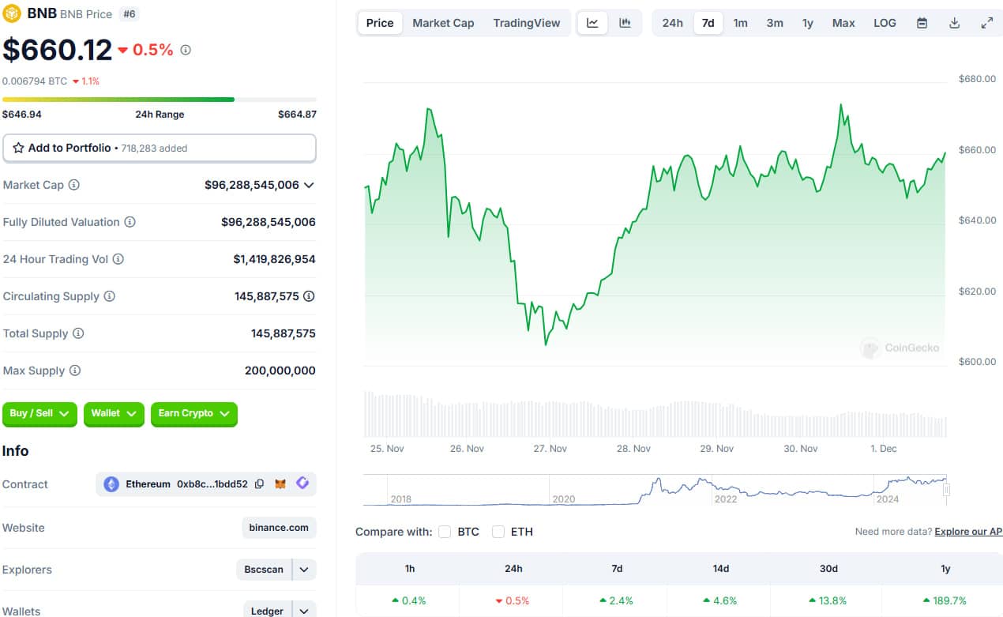Select the 7d time range
This screenshot has height=617, width=1003.
pos(708,23)
